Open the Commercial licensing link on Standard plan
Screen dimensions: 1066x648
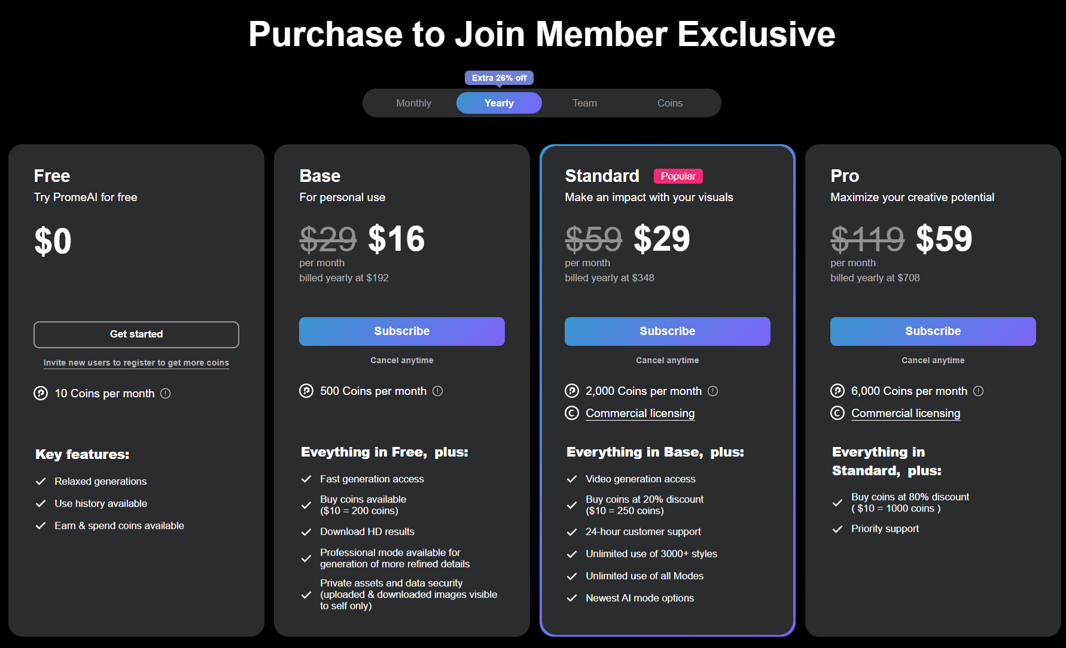click(x=640, y=413)
